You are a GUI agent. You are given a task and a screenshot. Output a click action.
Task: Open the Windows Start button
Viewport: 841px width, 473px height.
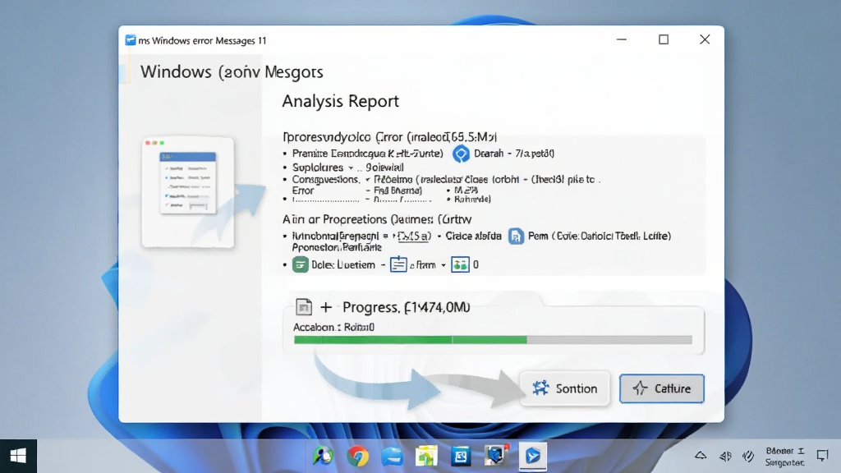coord(18,456)
